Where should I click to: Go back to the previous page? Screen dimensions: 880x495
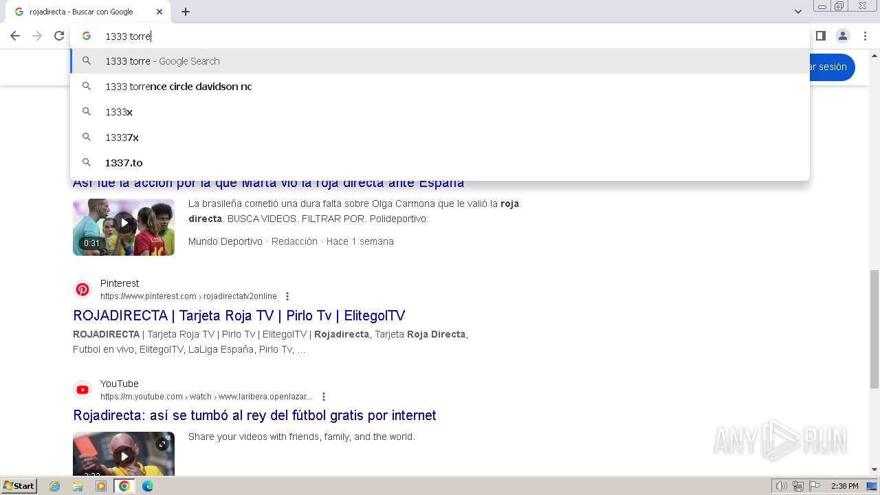point(15,36)
